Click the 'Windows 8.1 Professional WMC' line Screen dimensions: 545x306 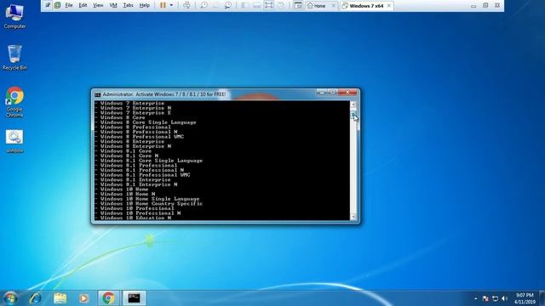click(145, 175)
